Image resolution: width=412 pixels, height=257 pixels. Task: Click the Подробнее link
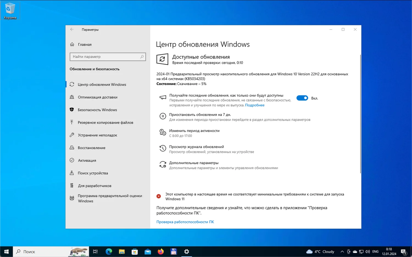255,105
